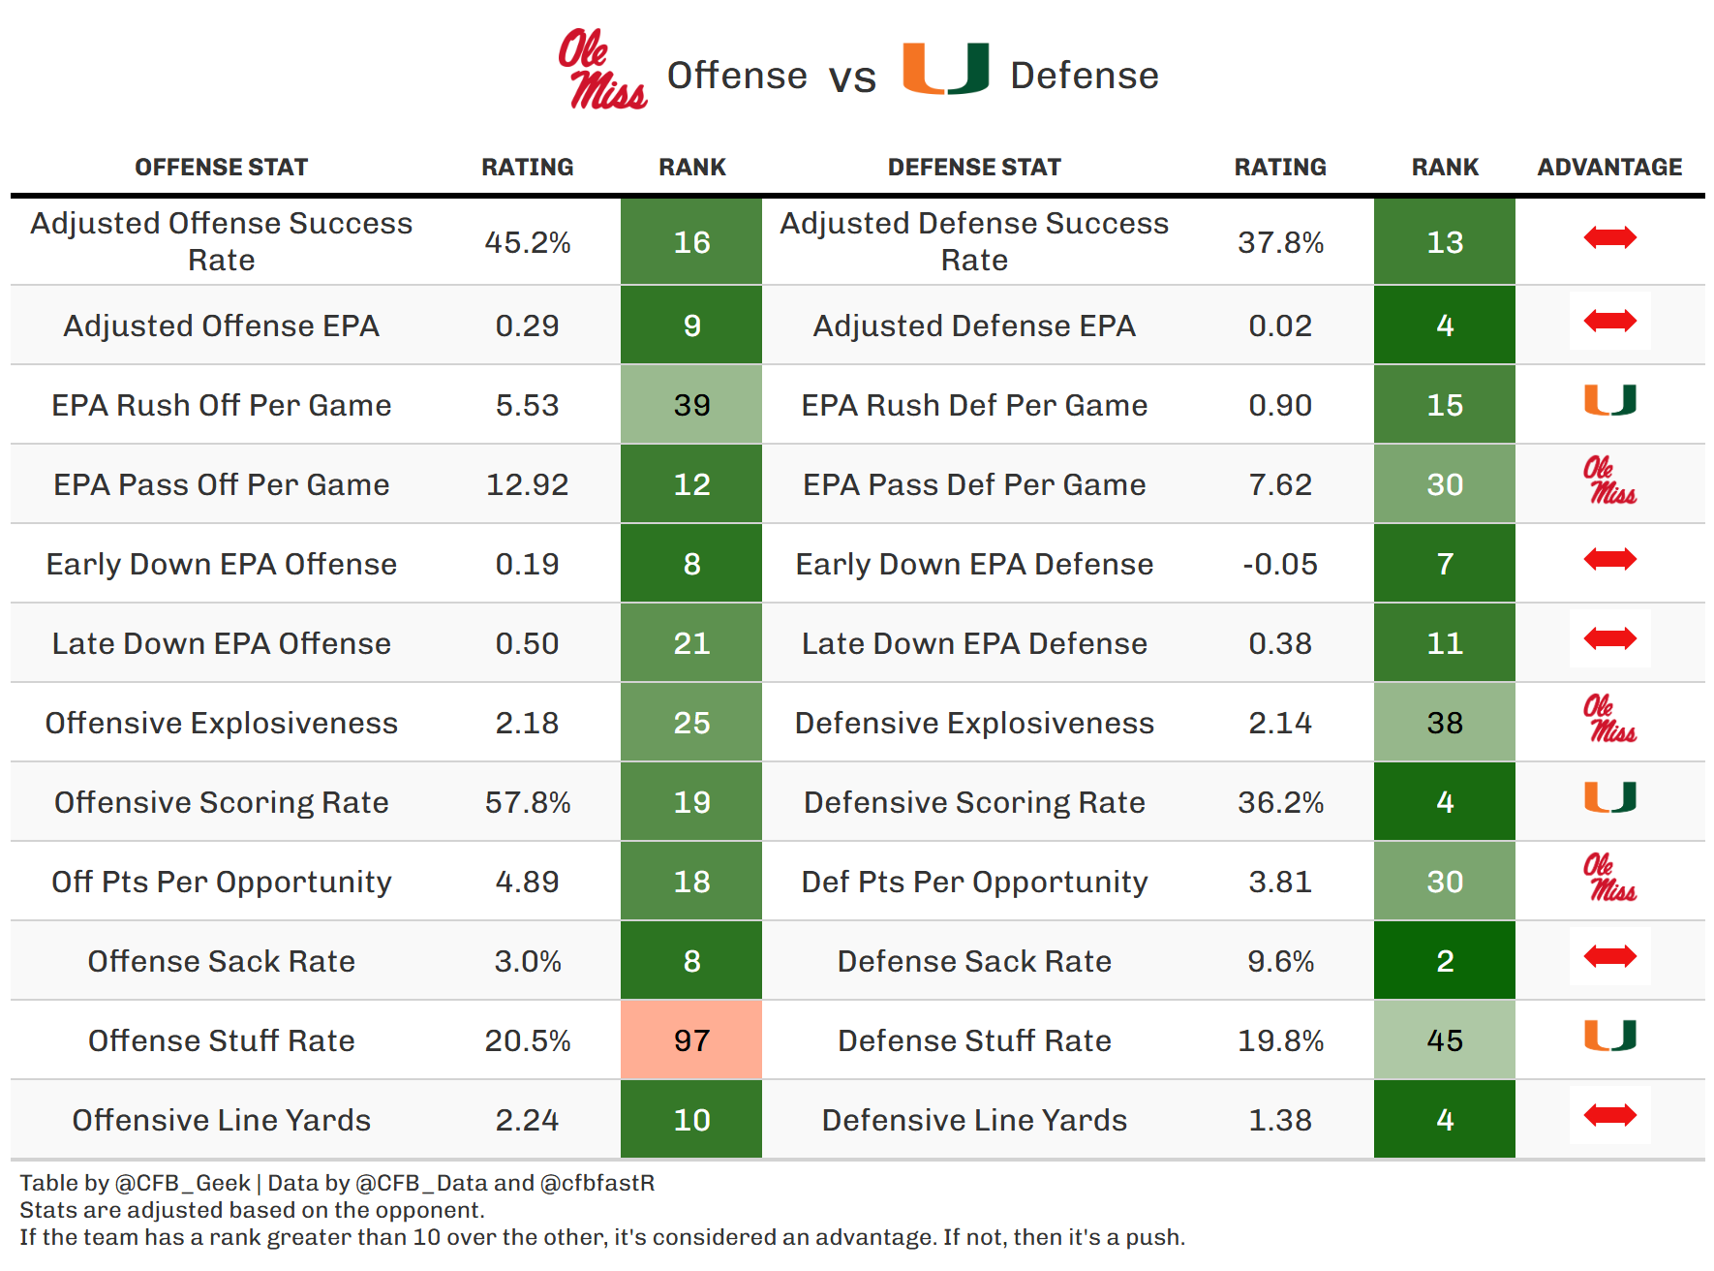This screenshot has width=1714, height=1271.
Task: Click the push arrow in Sack Rate row
Action: (1609, 956)
